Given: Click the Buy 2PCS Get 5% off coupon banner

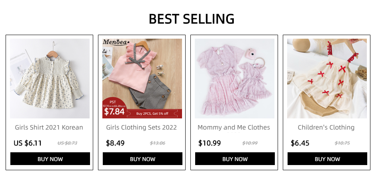Looking at the screenshot, I should (x=152, y=114).
